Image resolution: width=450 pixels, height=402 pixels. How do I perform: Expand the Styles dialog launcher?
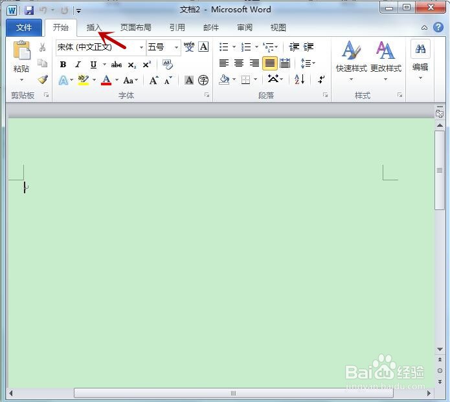pyautogui.click(x=399, y=95)
